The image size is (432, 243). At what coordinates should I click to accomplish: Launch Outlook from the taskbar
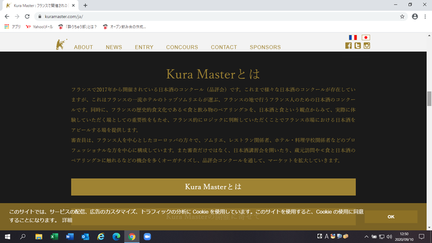[x=85, y=237]
